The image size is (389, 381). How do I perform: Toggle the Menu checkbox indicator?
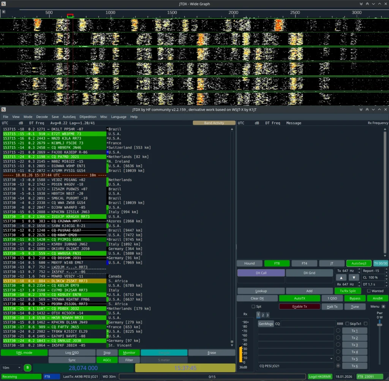pos(383,307)
